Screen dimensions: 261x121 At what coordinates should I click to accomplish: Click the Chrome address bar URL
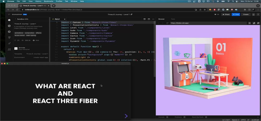coord(53,10)
